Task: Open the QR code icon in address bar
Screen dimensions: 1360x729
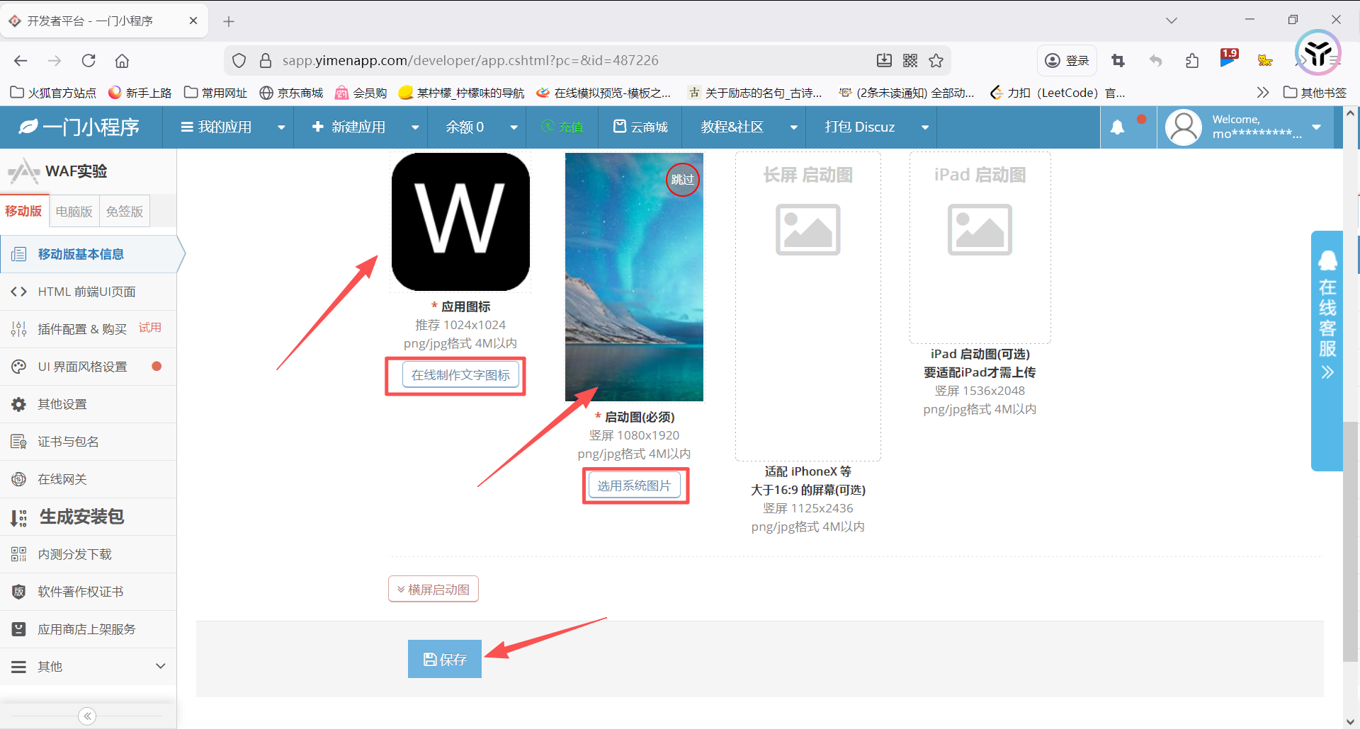Action: click(x=910, y=61)
